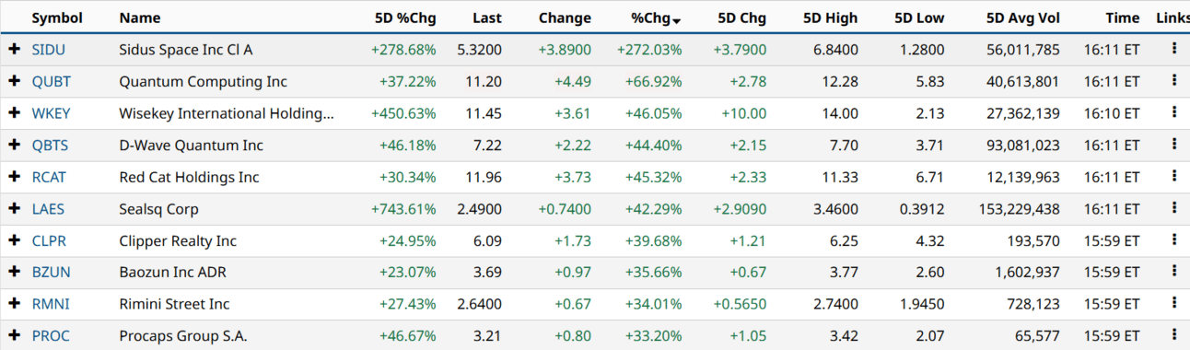The height and width of the screenshot is (350, 1190).
Task: Expand the CLPR row with plus icon
Action: click(14, 240)
